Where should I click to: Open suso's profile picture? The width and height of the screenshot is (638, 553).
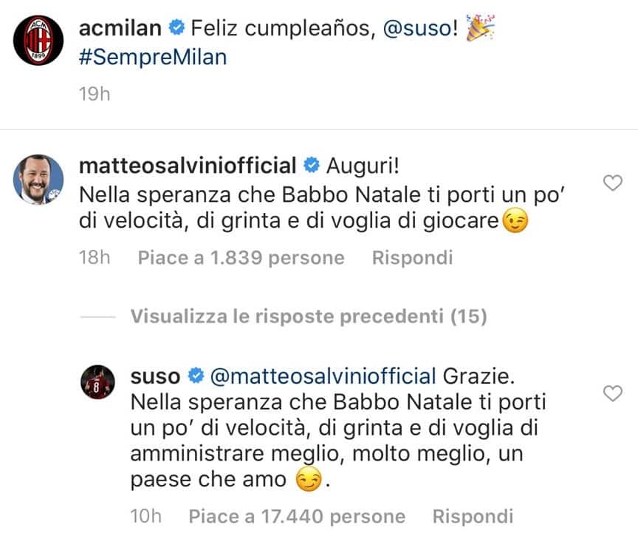(x=97, y=381)
